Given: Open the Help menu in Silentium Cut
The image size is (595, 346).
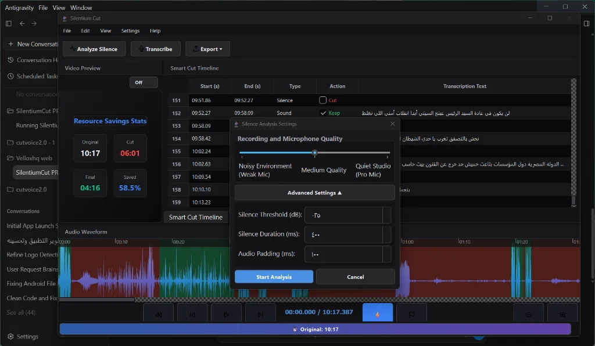Looking at the screenshot, I should 155,31.
